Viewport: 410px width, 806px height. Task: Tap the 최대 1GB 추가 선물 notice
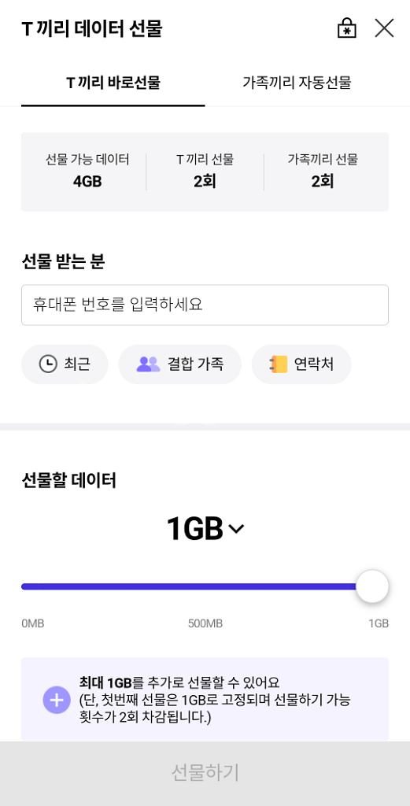point(205,699)
